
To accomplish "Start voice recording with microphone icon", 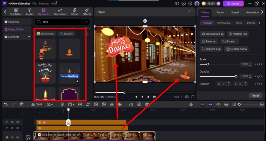I will tap(191, 104).
